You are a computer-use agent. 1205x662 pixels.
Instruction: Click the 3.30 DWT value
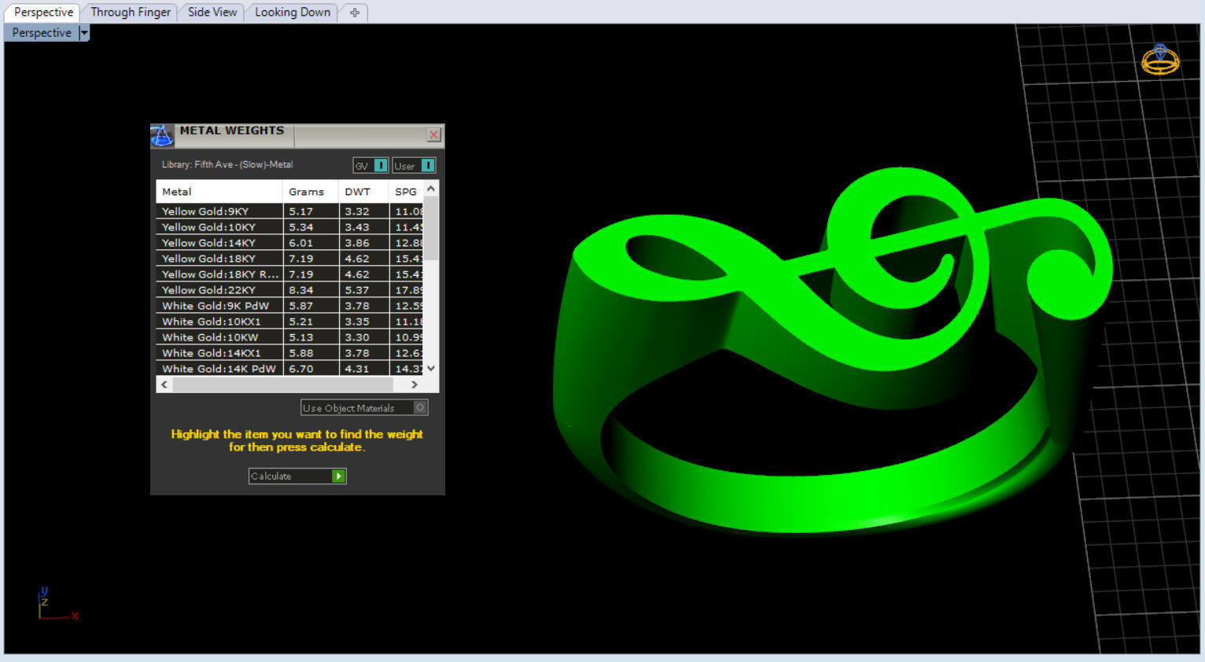(x=357, y=337)
